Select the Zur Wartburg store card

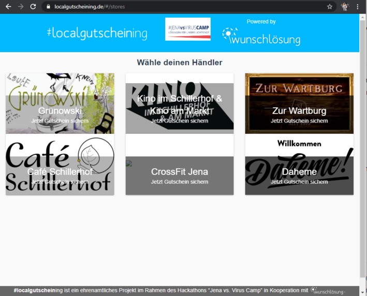point(299,103)
